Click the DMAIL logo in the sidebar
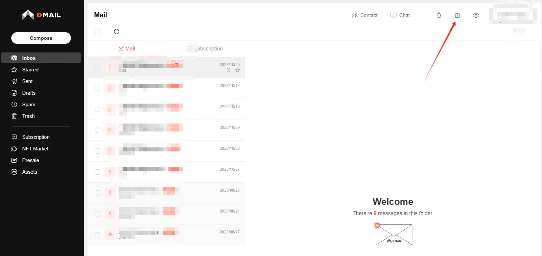The height and width of the screenshot is (256, 542). tap(41, 15)
